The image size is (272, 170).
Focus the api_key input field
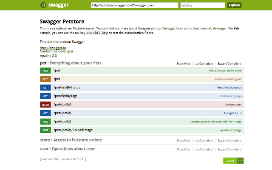pyautogui.click(x=203, y=5)
